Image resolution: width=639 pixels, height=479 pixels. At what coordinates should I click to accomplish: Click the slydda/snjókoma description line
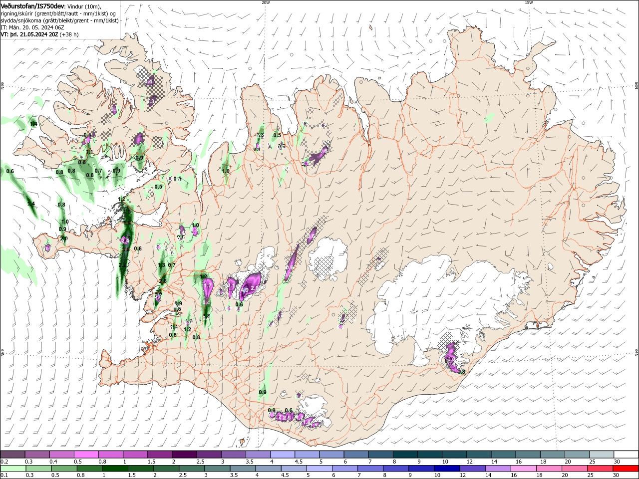(59, 20)
